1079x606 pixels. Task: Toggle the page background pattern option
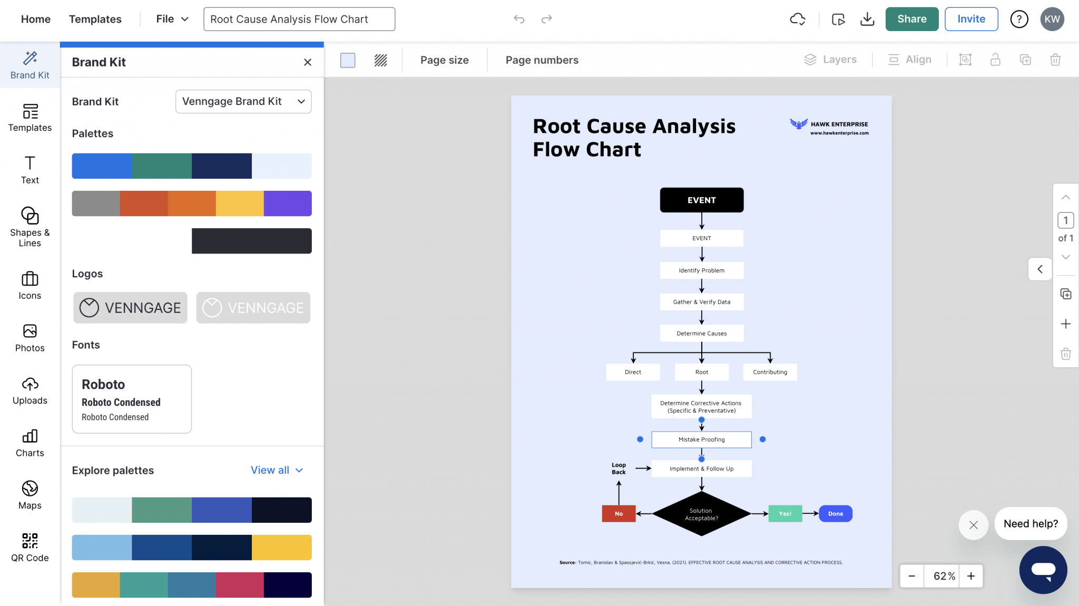(x=380, y=60)
